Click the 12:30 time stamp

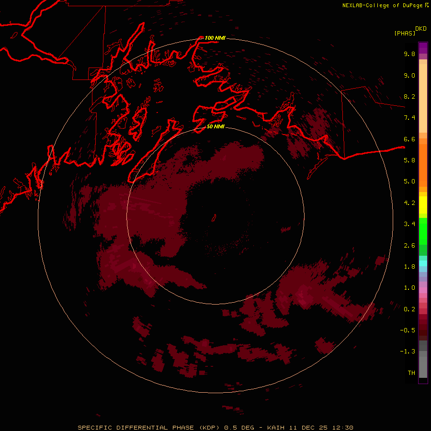(343, 428)
